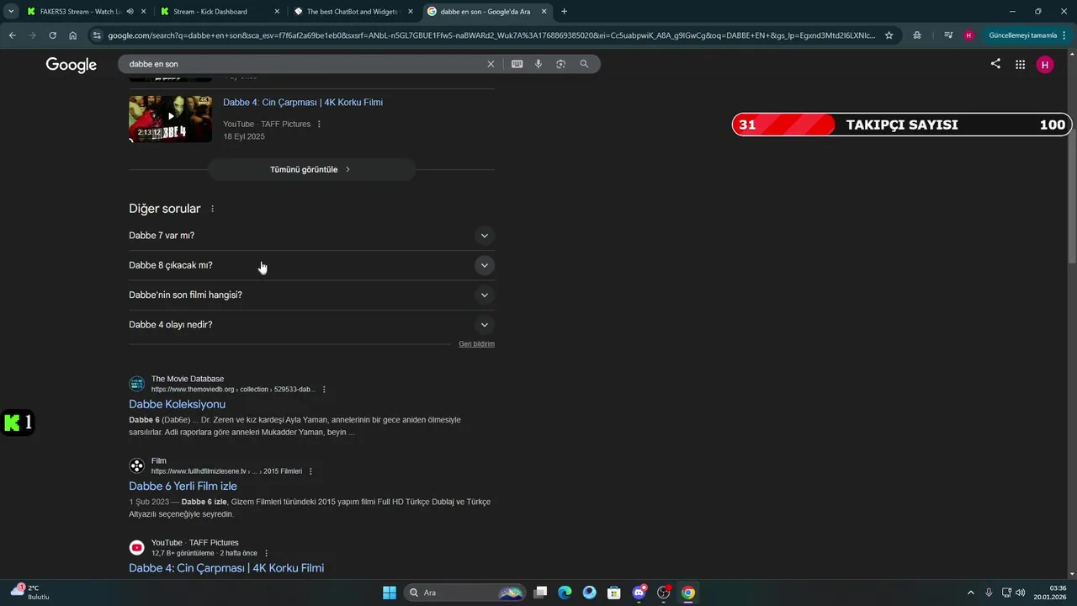Open options next to Diğer sorular
The image size is (1077, 606).
212,209
